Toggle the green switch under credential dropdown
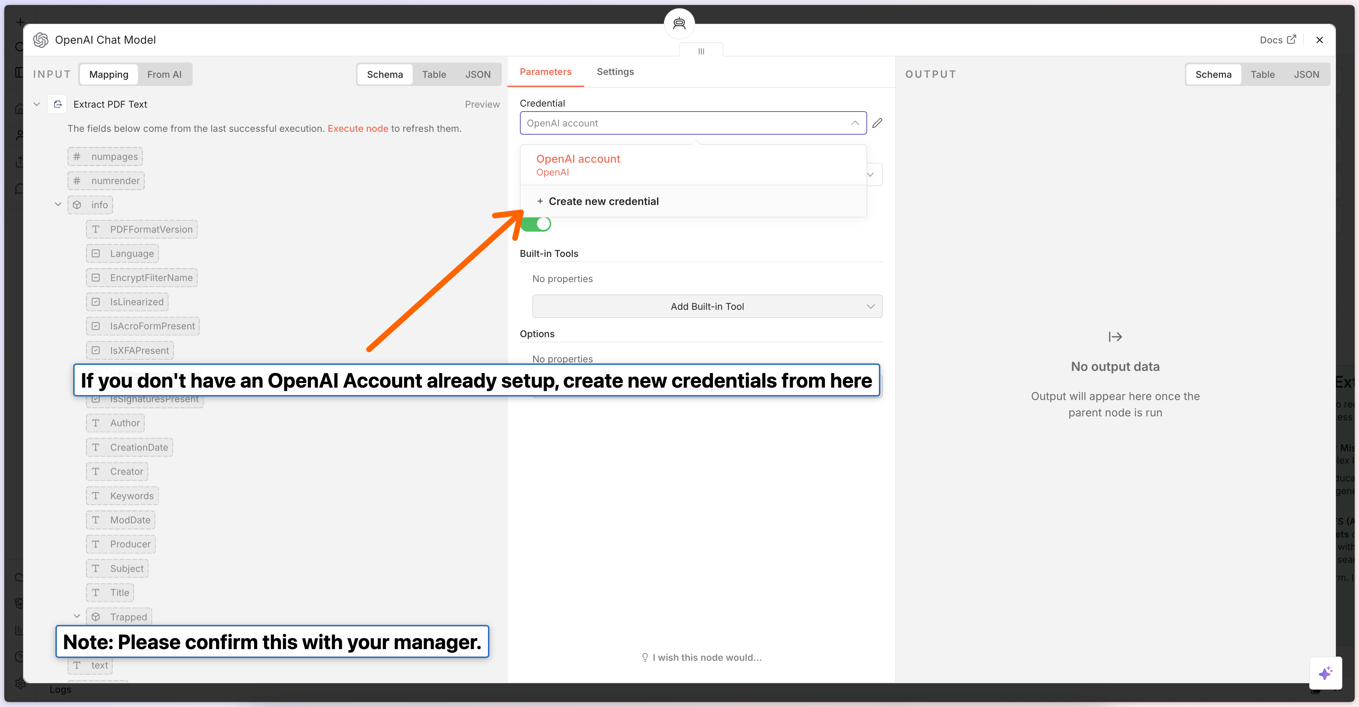Screen dimensions: 1359x707 pyautogui.click(x=536, y=224)
